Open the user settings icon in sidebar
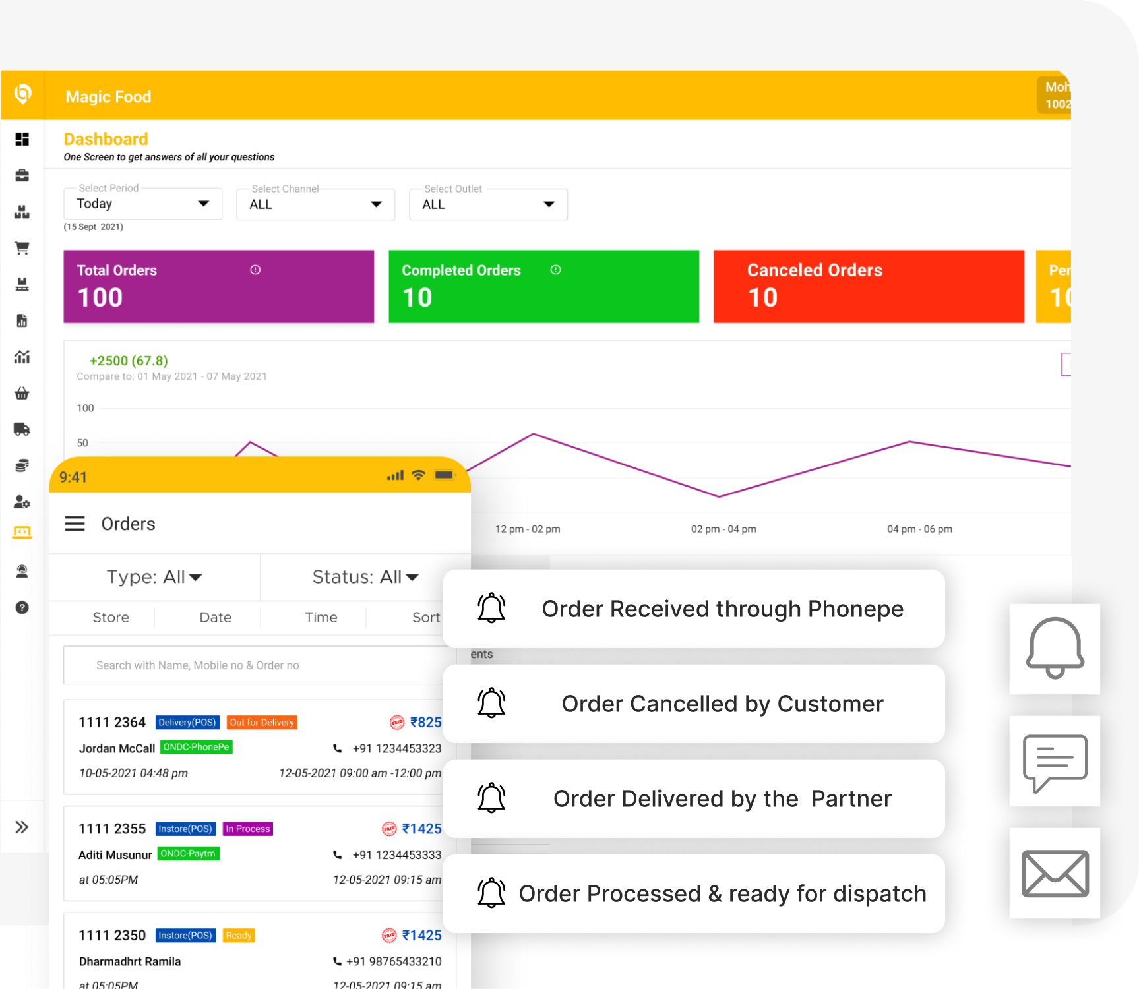 click(x=22, y=502)
